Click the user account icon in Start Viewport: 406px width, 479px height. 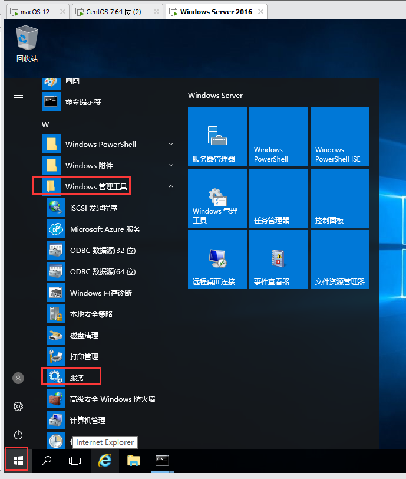click(x=18, y=378)
